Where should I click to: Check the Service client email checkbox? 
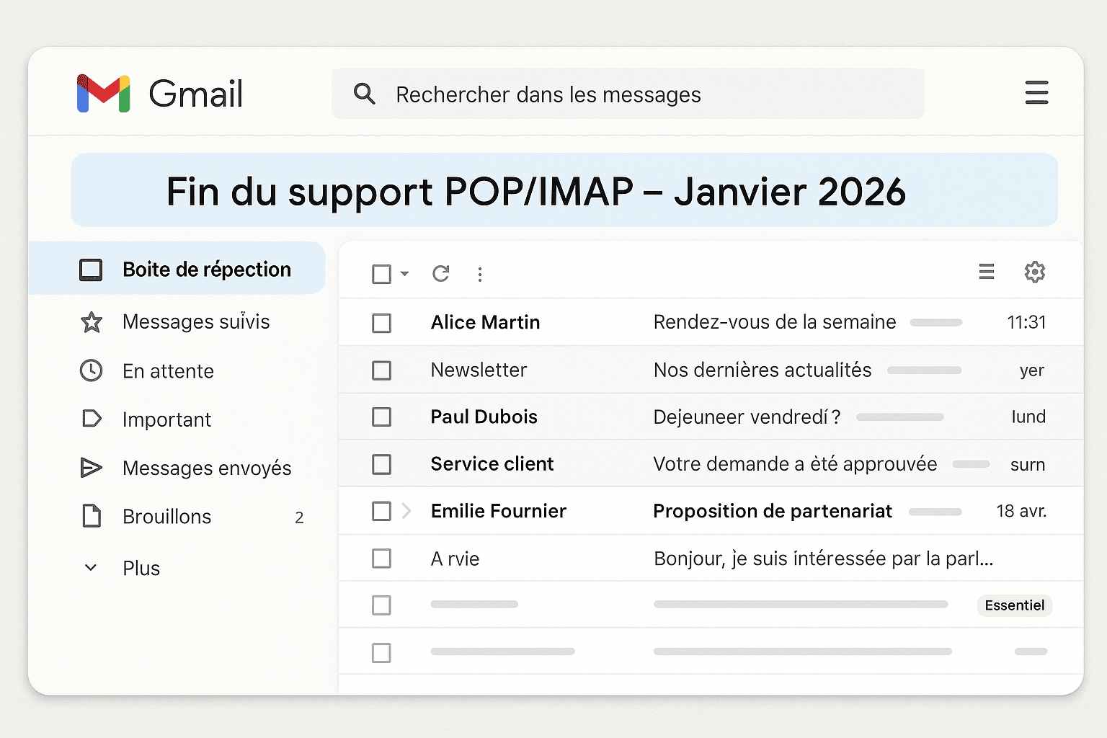[382, 464]
